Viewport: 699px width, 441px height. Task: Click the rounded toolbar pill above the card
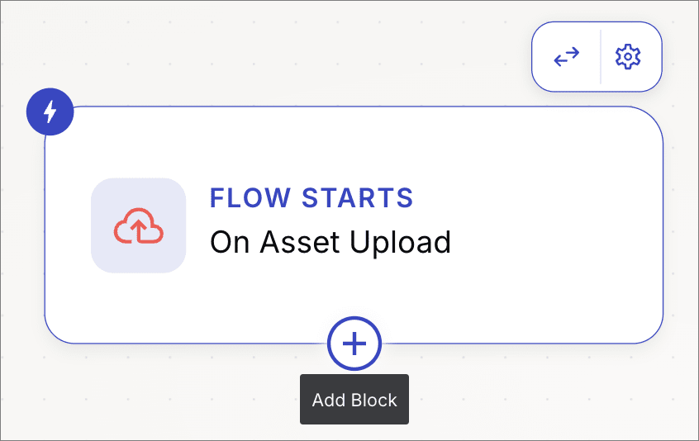[597, 57]
